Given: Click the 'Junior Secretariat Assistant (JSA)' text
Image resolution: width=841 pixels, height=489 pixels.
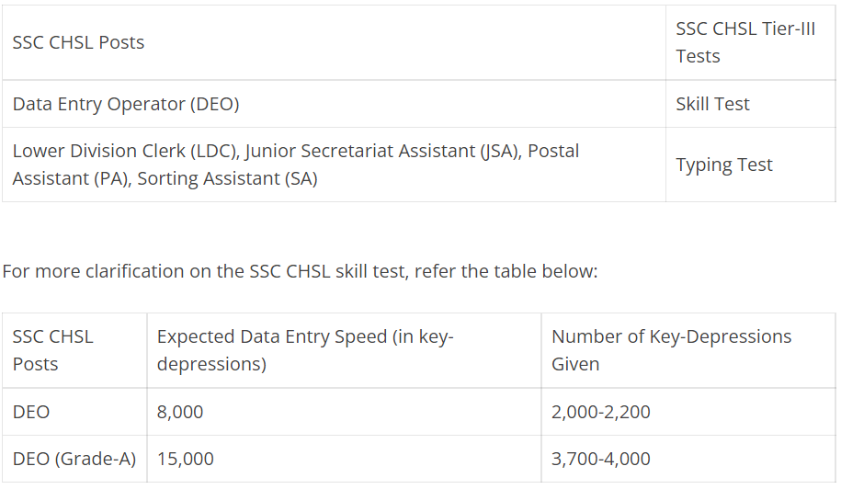Looking at the screenshot, I should tap(383, 151).
